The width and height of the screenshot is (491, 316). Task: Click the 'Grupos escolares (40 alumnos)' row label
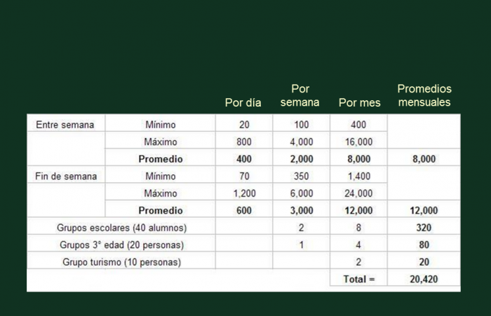[x=121, y=228]
